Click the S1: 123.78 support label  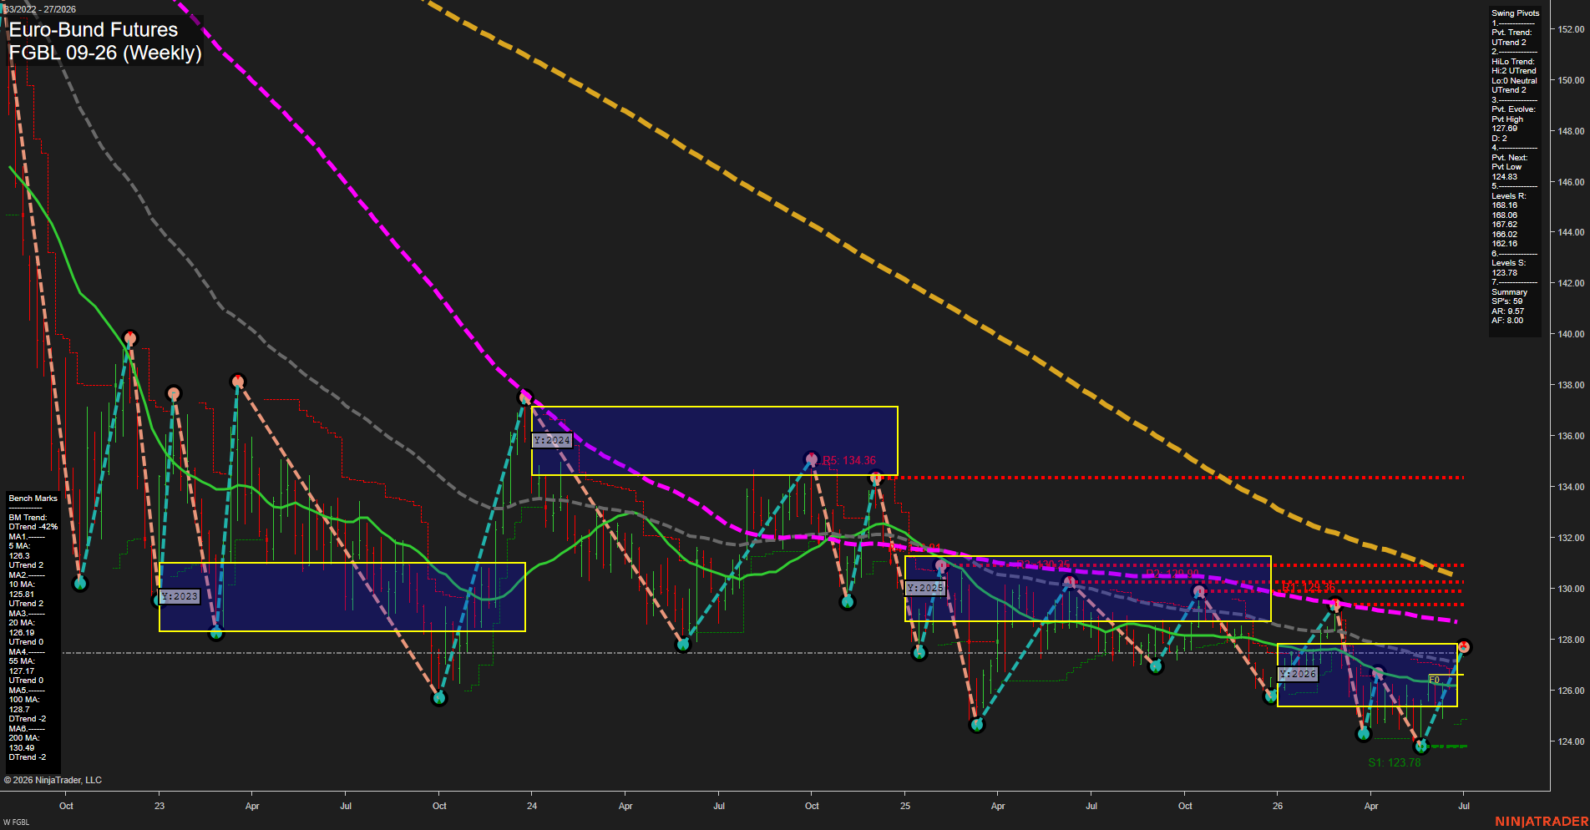1395,762
